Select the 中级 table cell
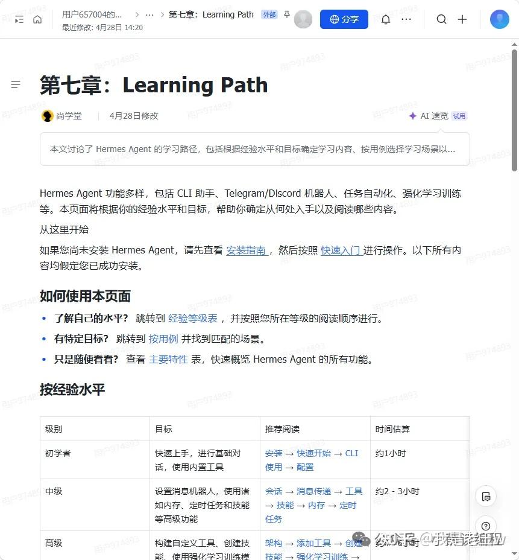Image resolution: width=519 pixels, height=560 pixels. 95,505
